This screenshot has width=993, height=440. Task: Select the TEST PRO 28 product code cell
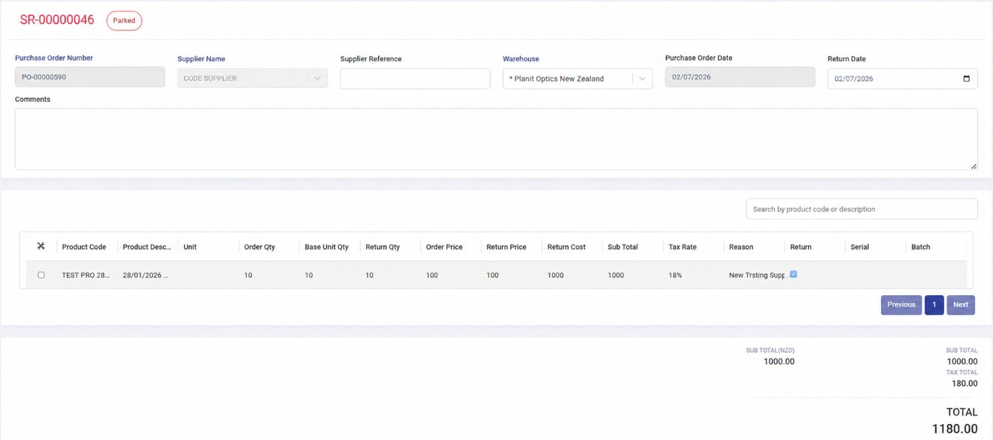(86, 275)
